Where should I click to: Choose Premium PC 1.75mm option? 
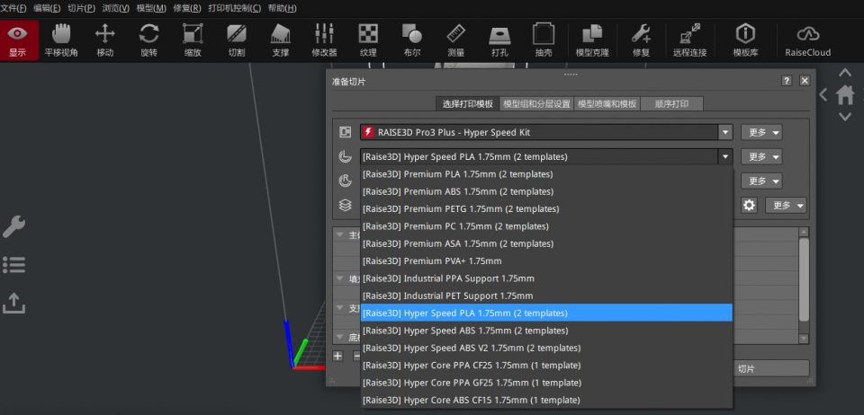tap(546, 225)
